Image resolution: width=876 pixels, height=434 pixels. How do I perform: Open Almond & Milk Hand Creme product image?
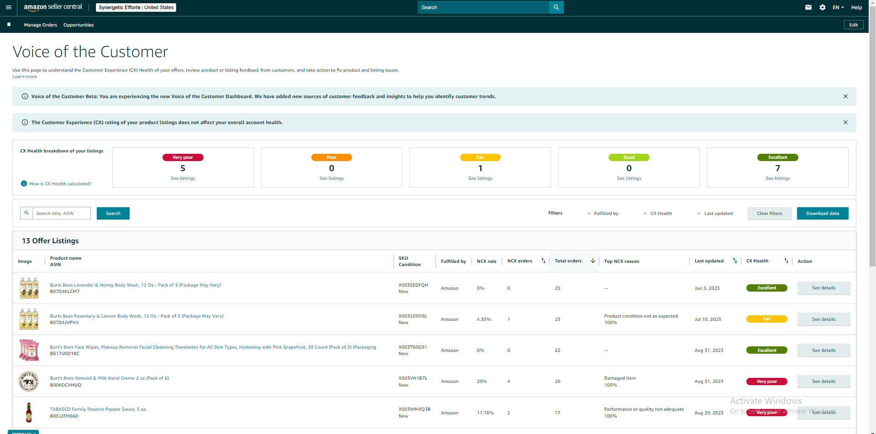[x=29, y=382]
